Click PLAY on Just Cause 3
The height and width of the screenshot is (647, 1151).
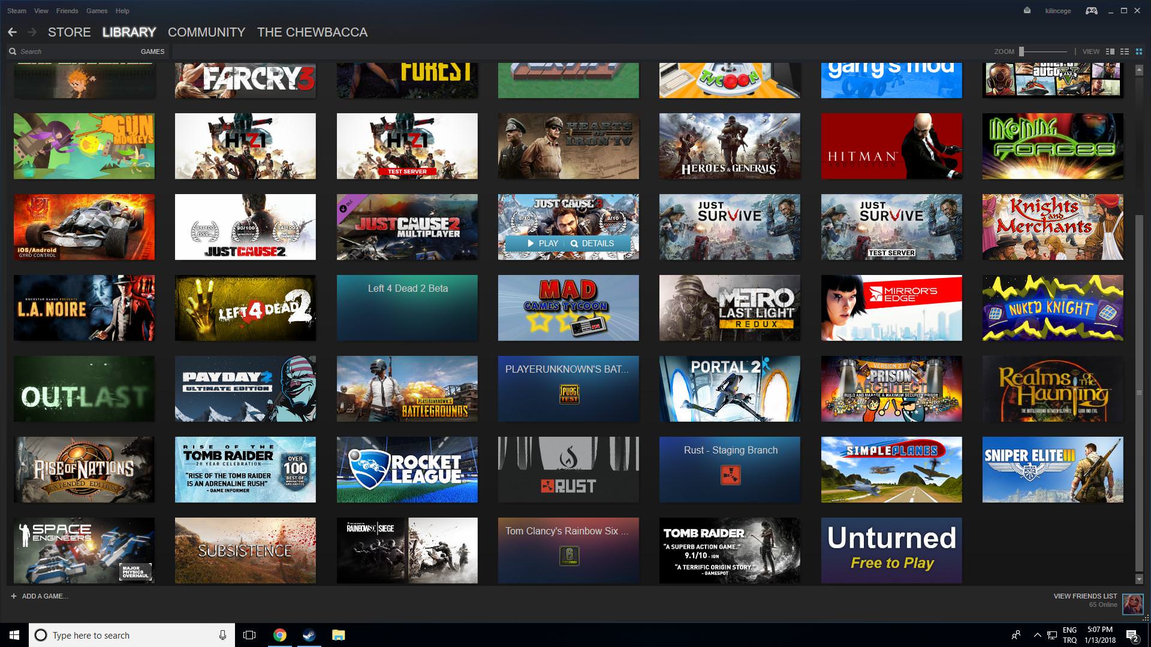543,243
